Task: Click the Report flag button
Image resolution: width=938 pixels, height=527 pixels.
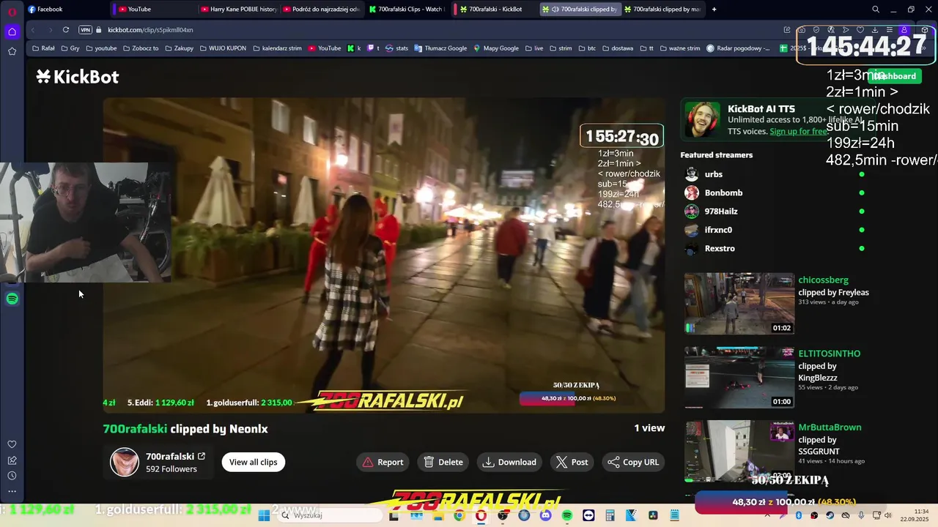Action: click(x=383, y=462)
